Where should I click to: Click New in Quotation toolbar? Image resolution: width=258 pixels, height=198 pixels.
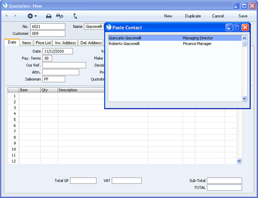[168, 16]
